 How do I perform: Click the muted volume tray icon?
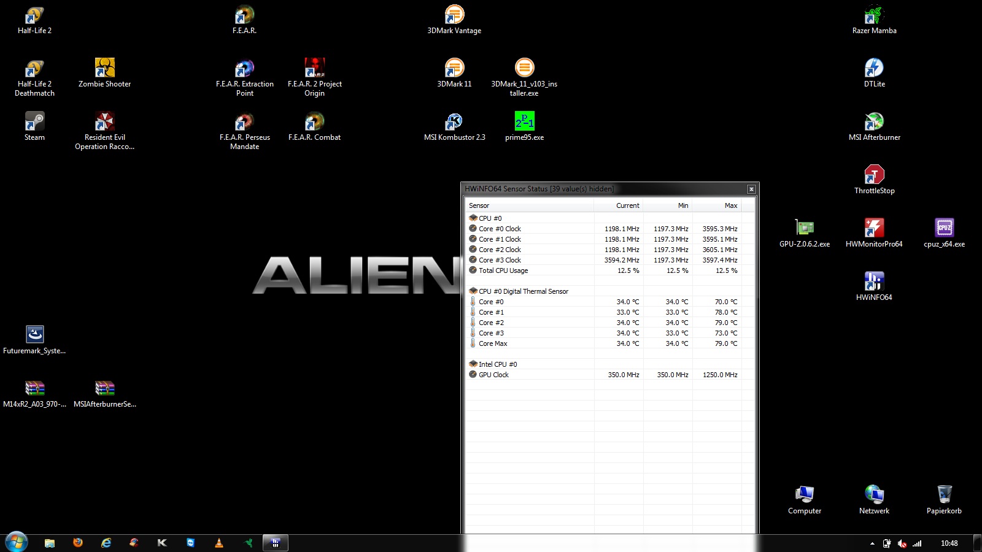[902, 543]
